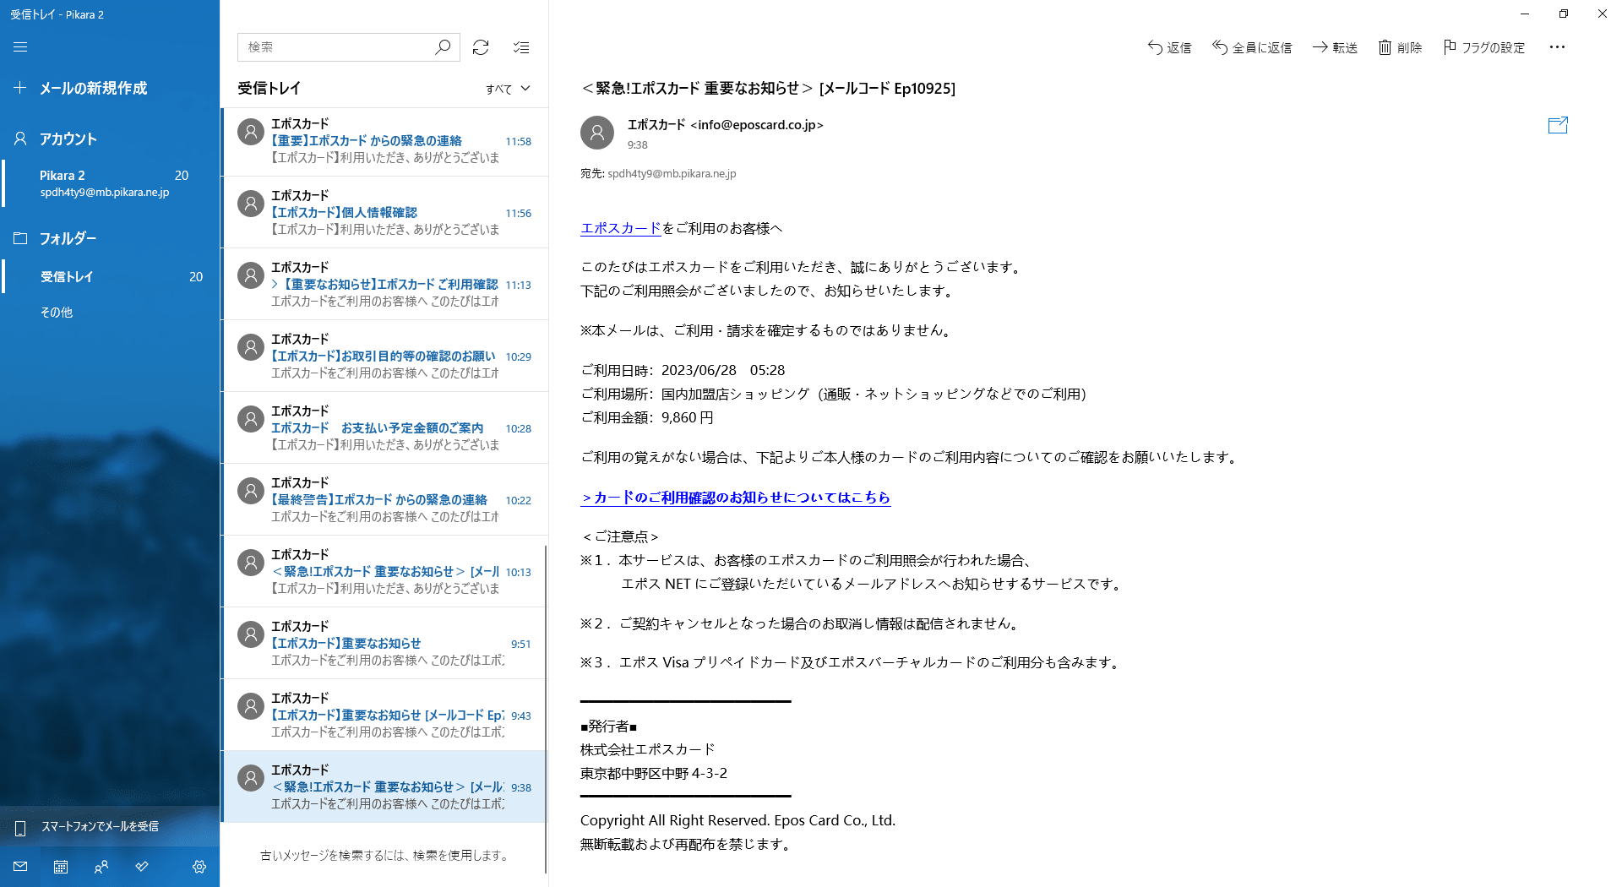Open the すべて filter dropdown
Viewport: 1622px width, 887px height.
[x=508, y=89]
